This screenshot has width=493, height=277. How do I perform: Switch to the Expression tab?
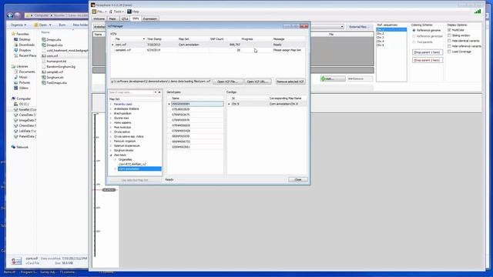click(150, 18)
